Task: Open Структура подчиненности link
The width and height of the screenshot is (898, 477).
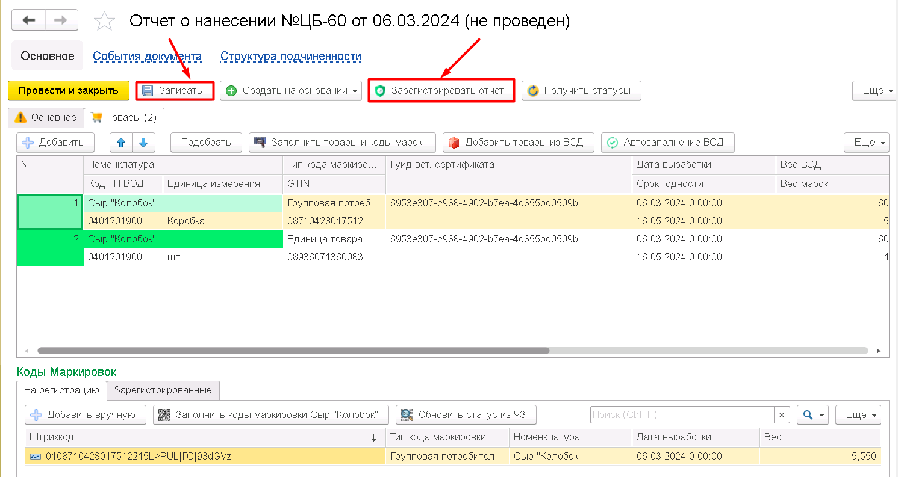Action: 291,56
